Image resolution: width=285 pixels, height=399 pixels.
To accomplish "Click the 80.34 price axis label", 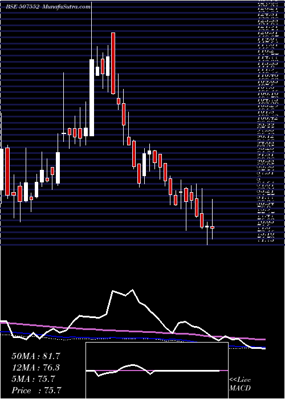I will pos(267,203).
